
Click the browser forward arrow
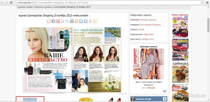pyautogui.click(x=7, y=3)
